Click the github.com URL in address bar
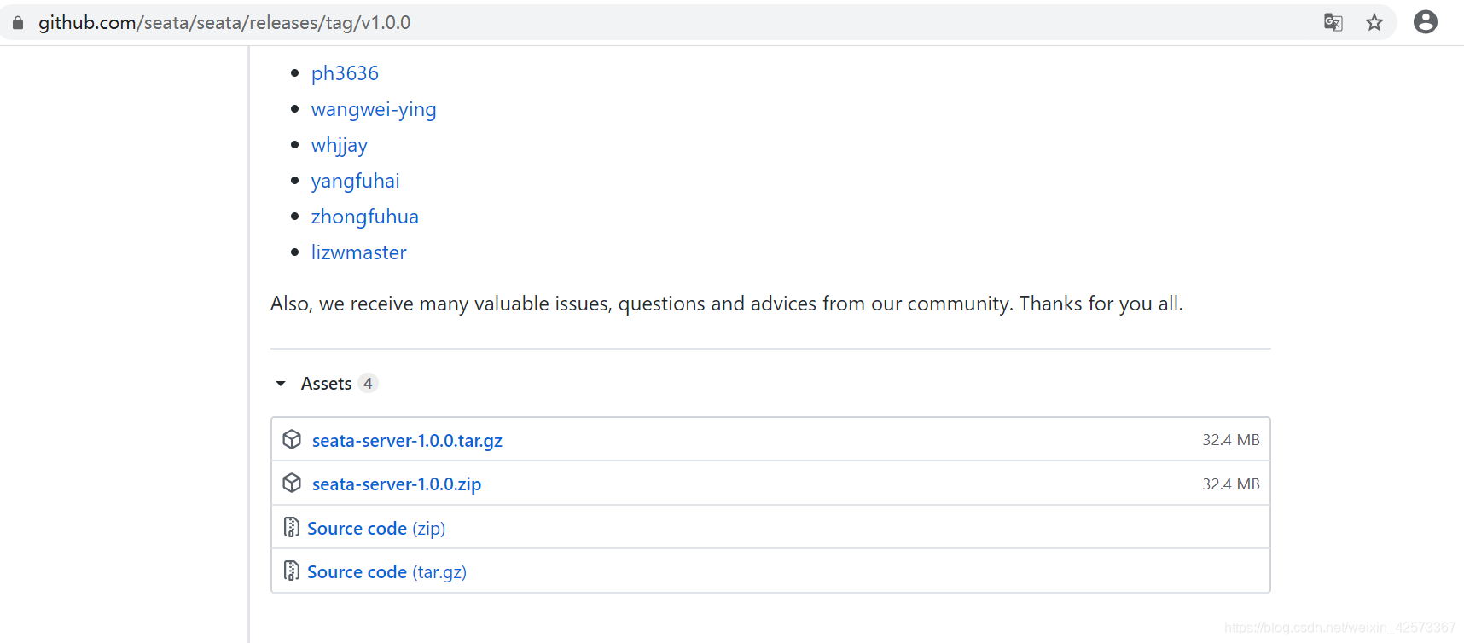 224,23
